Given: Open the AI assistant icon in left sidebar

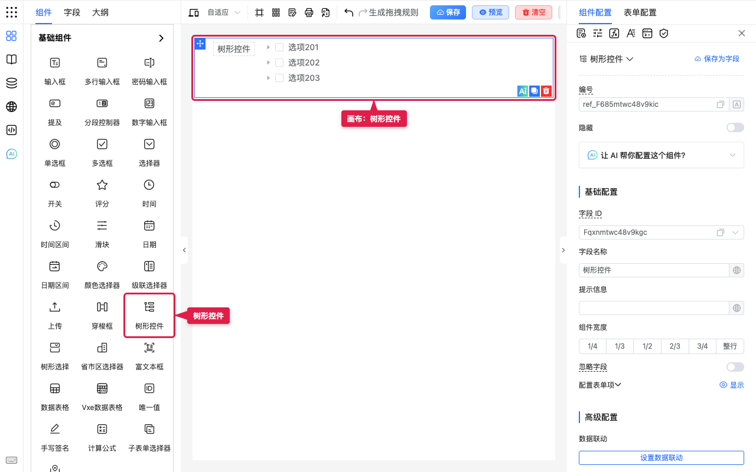Looking at the screenshot, I should tap(11, 154).
